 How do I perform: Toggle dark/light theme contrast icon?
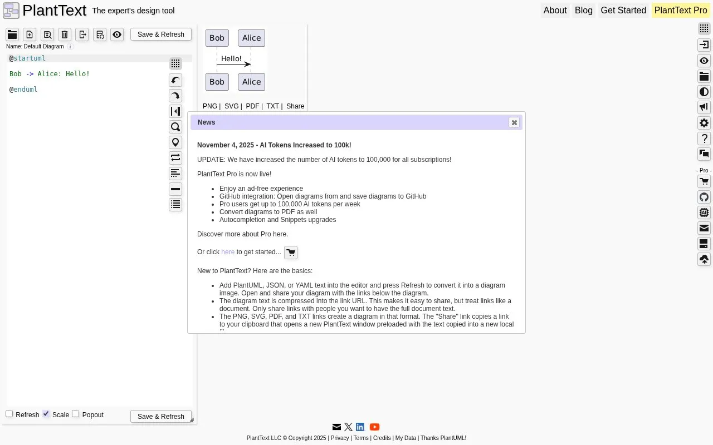coord(704,92)
